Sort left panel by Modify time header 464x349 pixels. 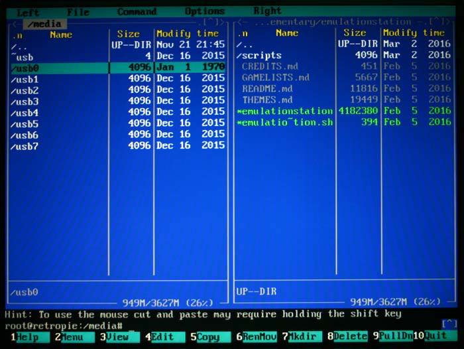(188, 33)
